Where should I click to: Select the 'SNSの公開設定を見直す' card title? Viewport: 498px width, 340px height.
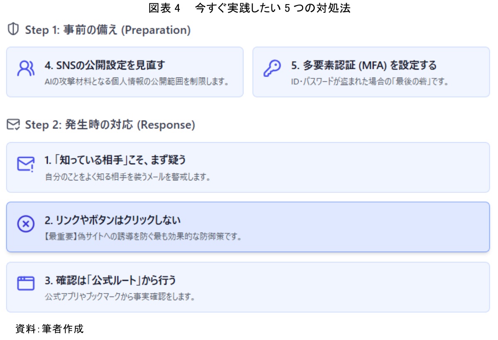pyautogui.click(x=105, y=65)
